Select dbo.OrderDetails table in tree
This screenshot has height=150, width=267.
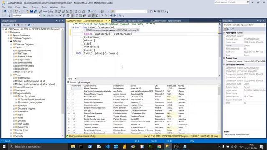(x=26, y=66)
